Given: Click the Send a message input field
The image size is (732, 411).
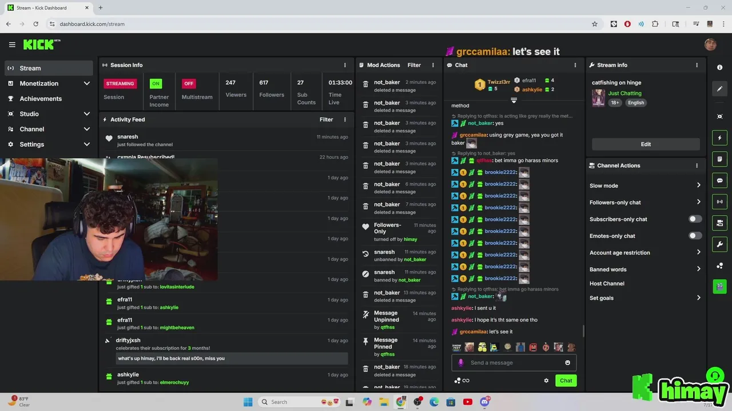Looking at the screenshot, I should pos(514,362).
